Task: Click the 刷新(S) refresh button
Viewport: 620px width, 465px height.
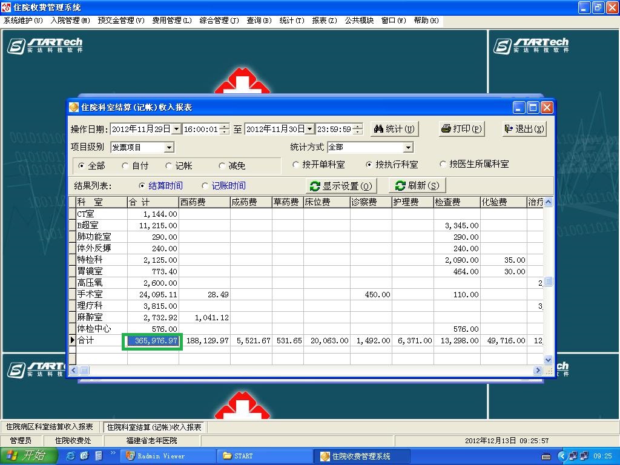Action: 417,185
